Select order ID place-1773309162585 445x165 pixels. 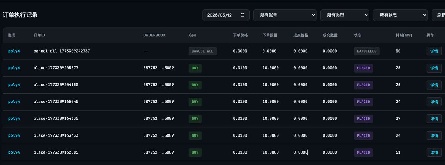(56, 152)
